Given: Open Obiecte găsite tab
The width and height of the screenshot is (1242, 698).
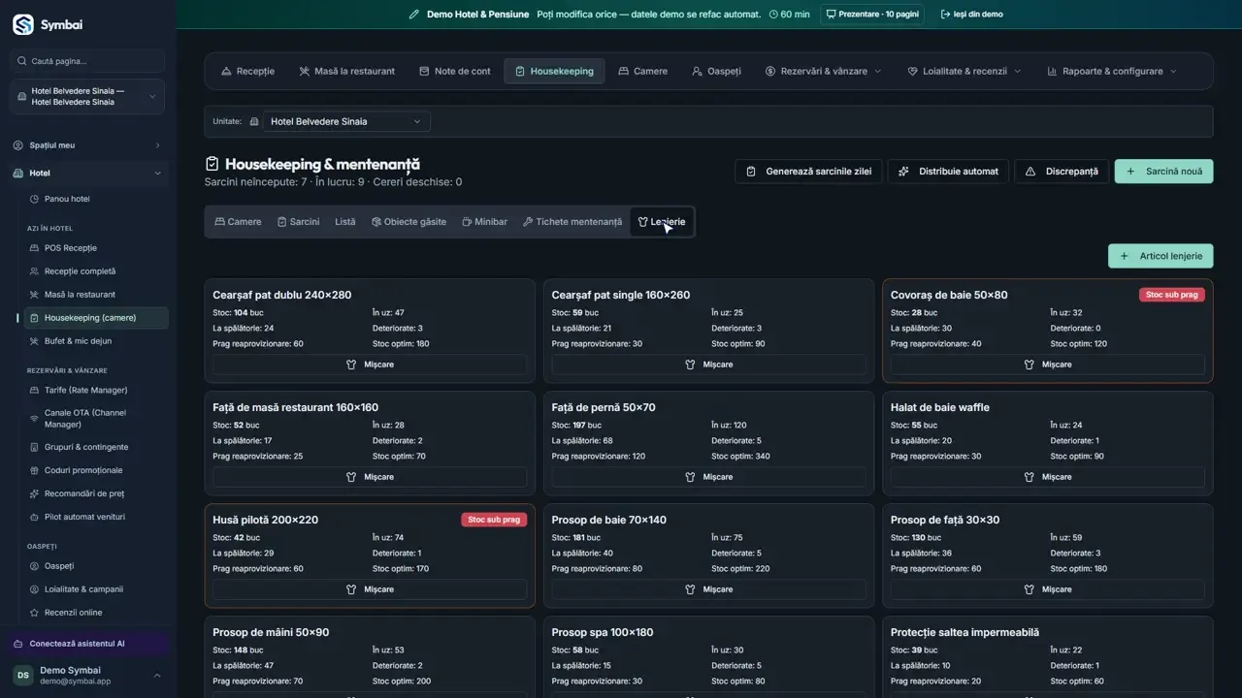Looking at the screenshot, I should pyautogui.click(x=409, y=222).
